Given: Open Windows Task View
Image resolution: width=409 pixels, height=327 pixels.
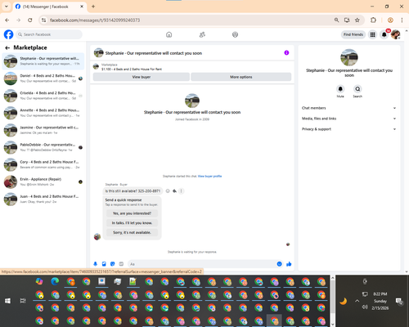Looking at the screenshot, I should pyautogui.click(x=23, y=301).
